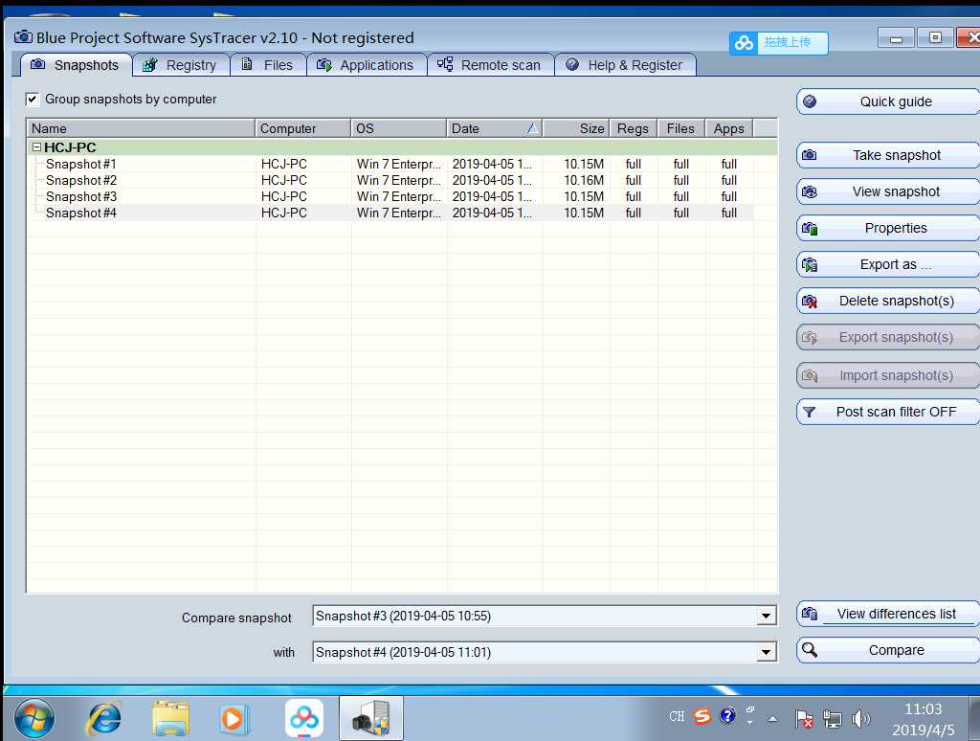Screen dimensions: 980x741
Task: Open the Applications tab
Action: pyautogui.click(x=367, y=65)
